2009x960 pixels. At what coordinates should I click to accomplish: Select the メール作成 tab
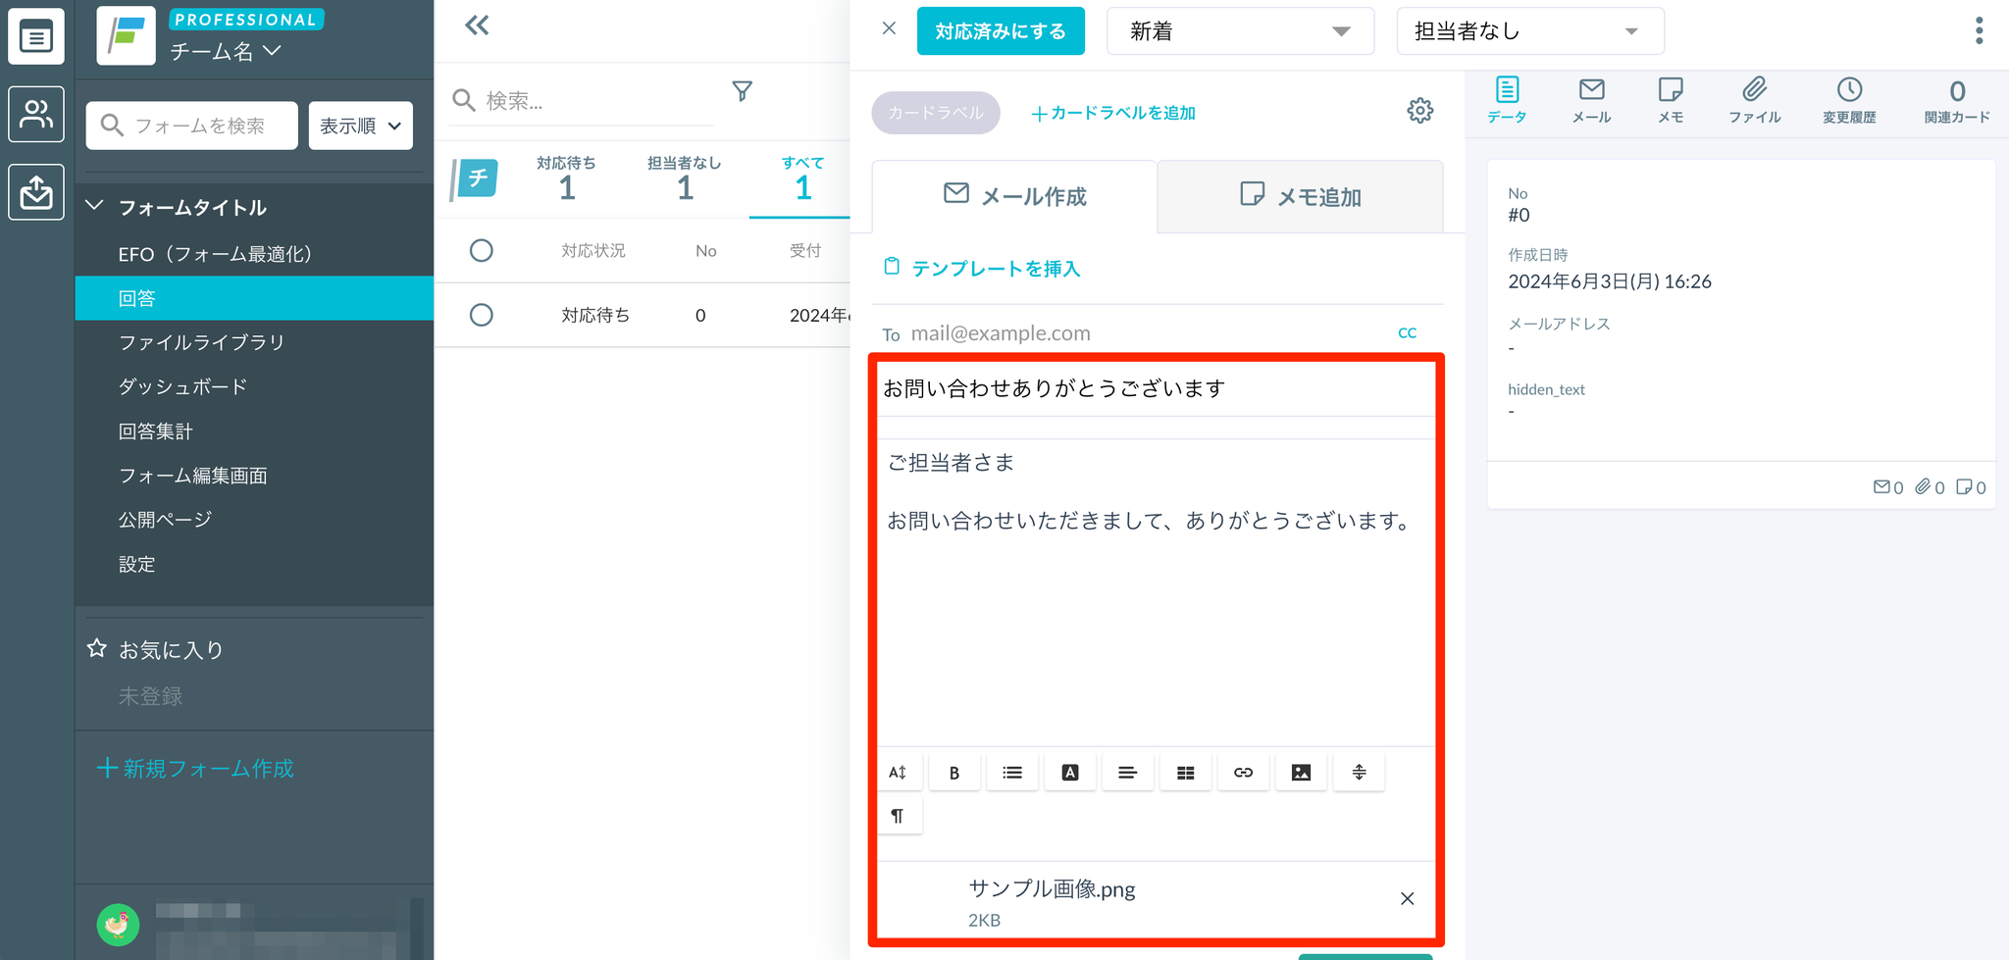pos(1014,196)
